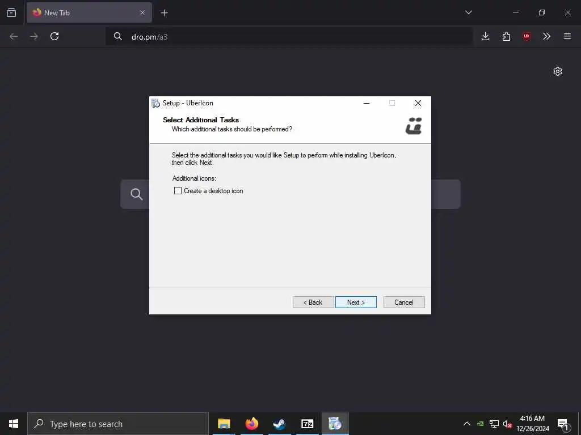Open the notification center icon

click(x=563, y=424)
